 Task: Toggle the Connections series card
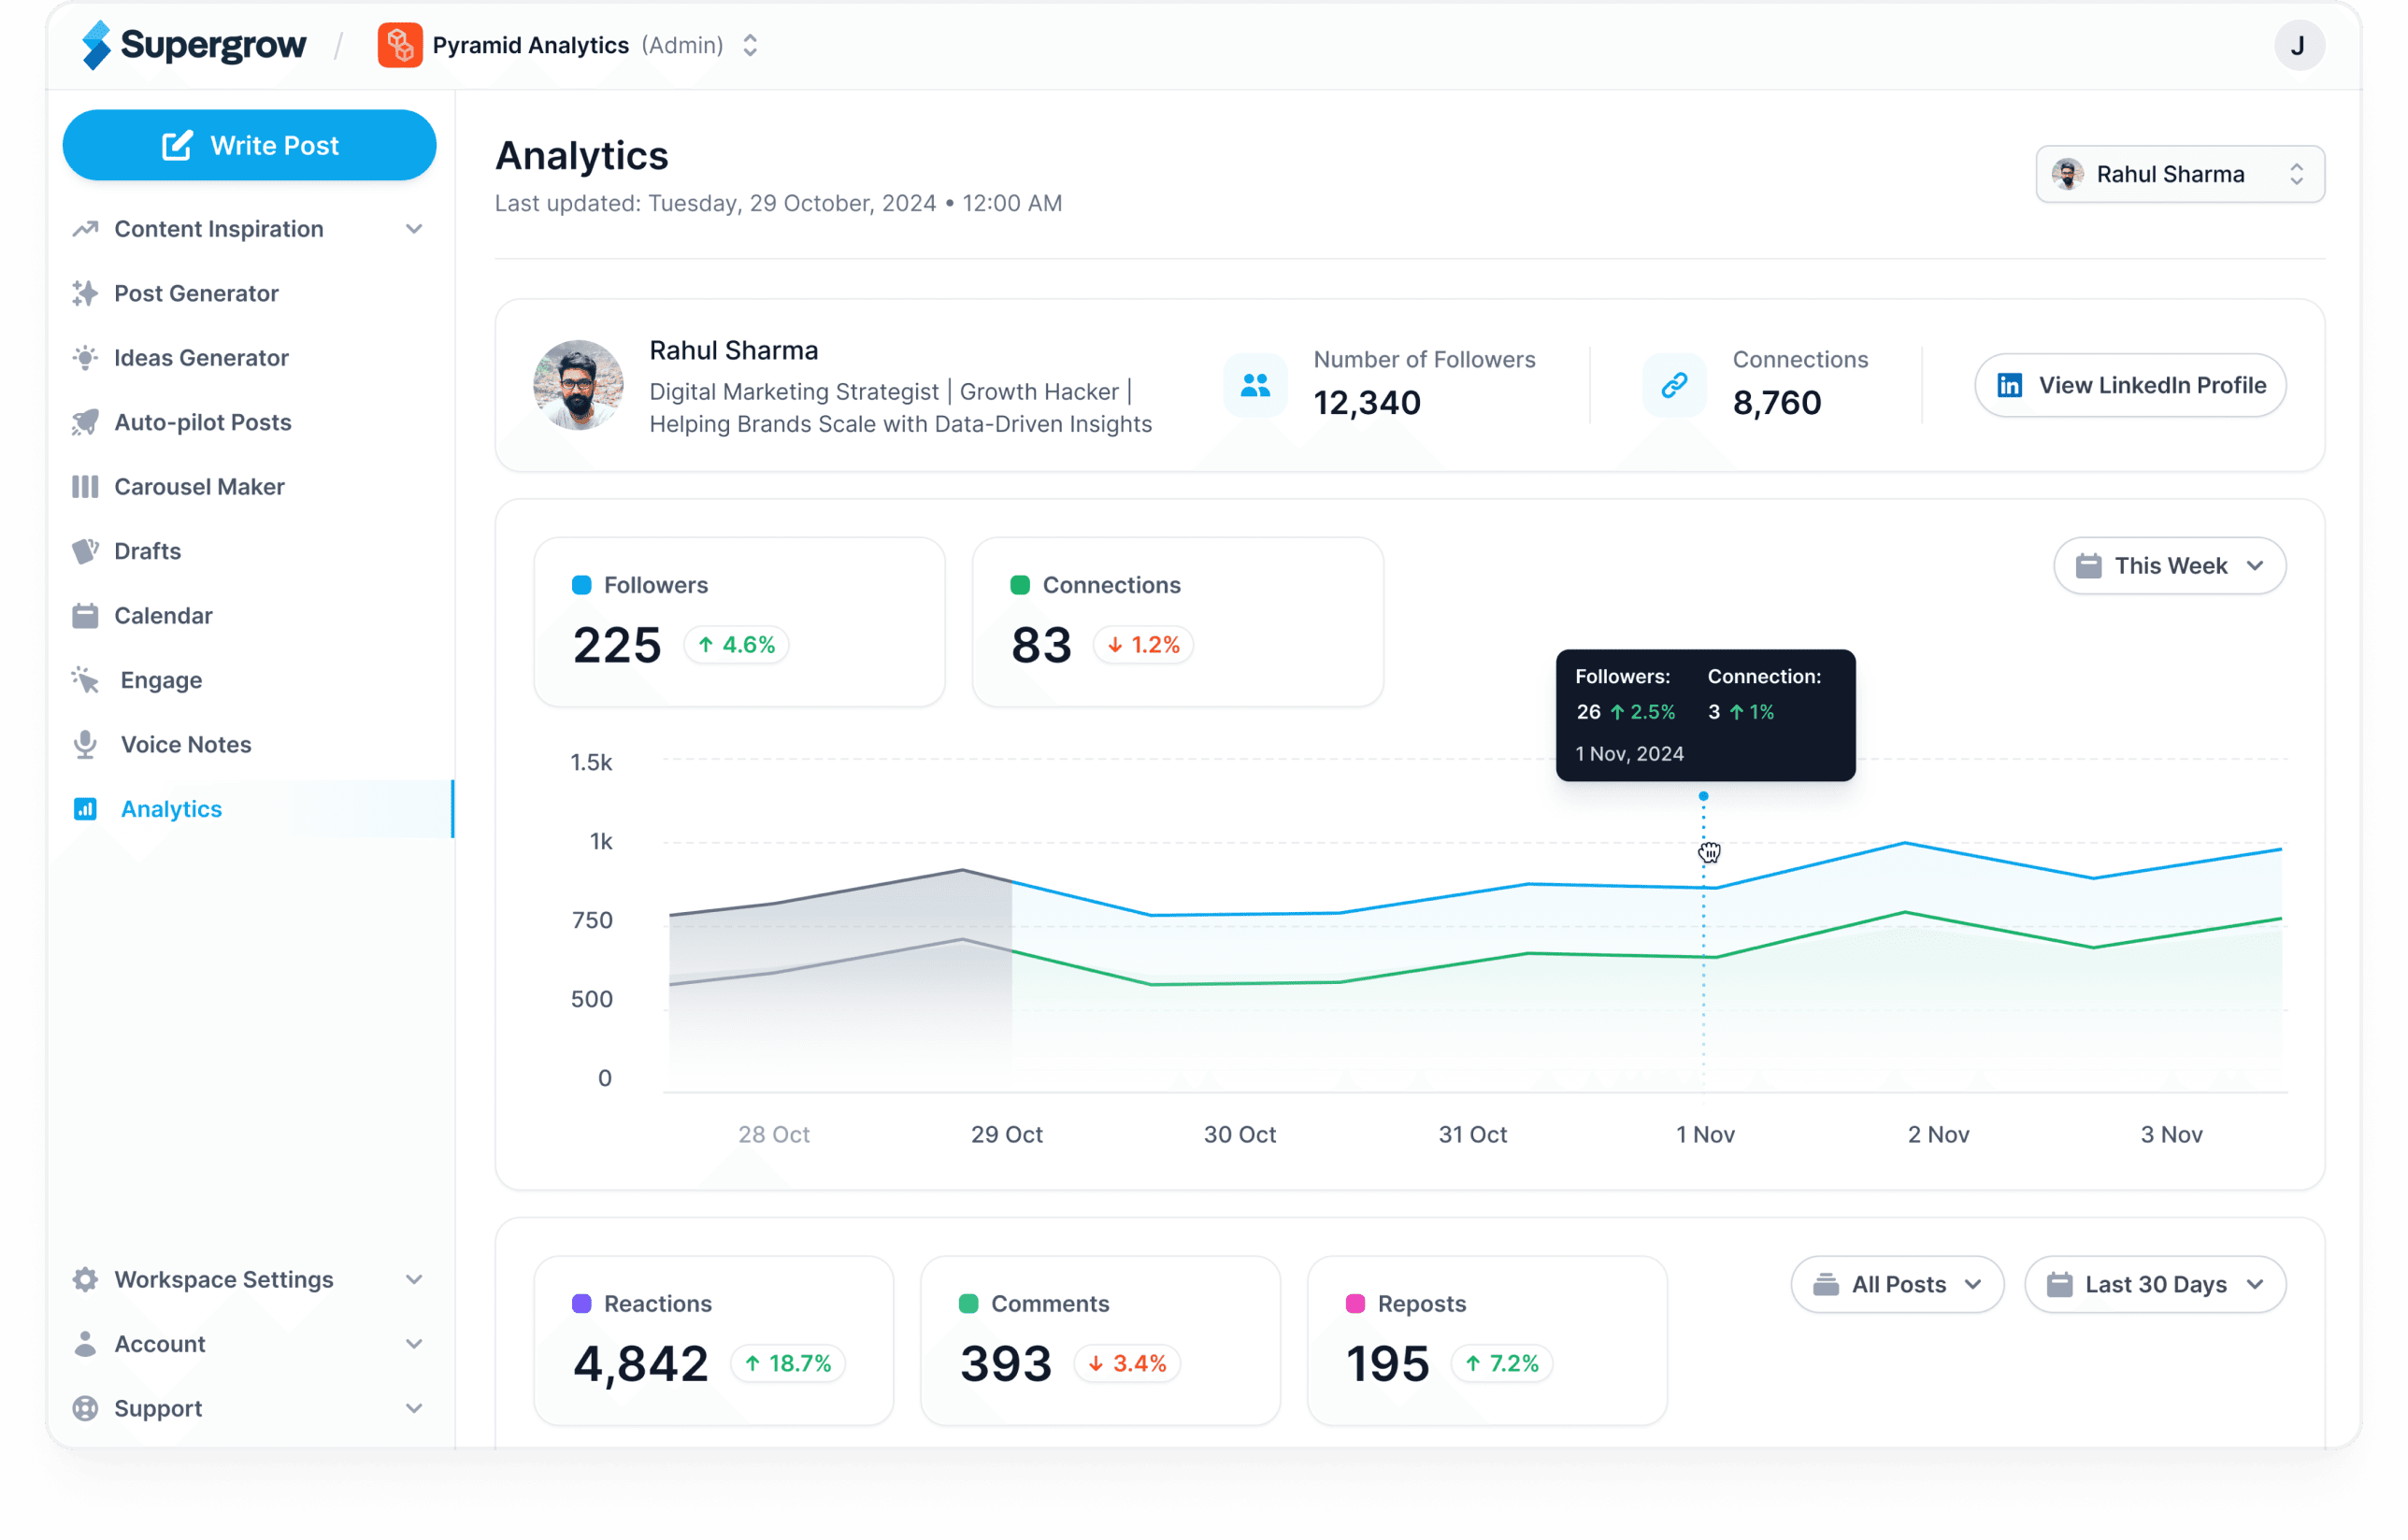click(1177, 621)
